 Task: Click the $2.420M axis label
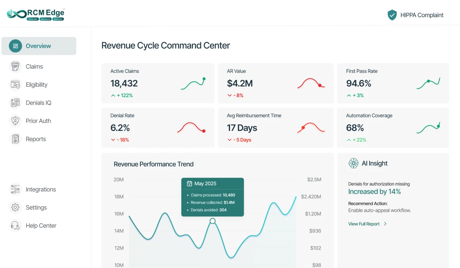[x=311, y=197]
